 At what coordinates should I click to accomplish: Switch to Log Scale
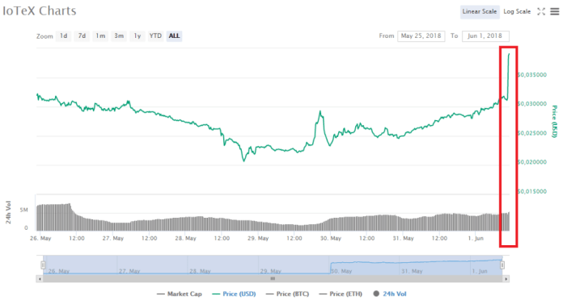[x=517, y=11]
